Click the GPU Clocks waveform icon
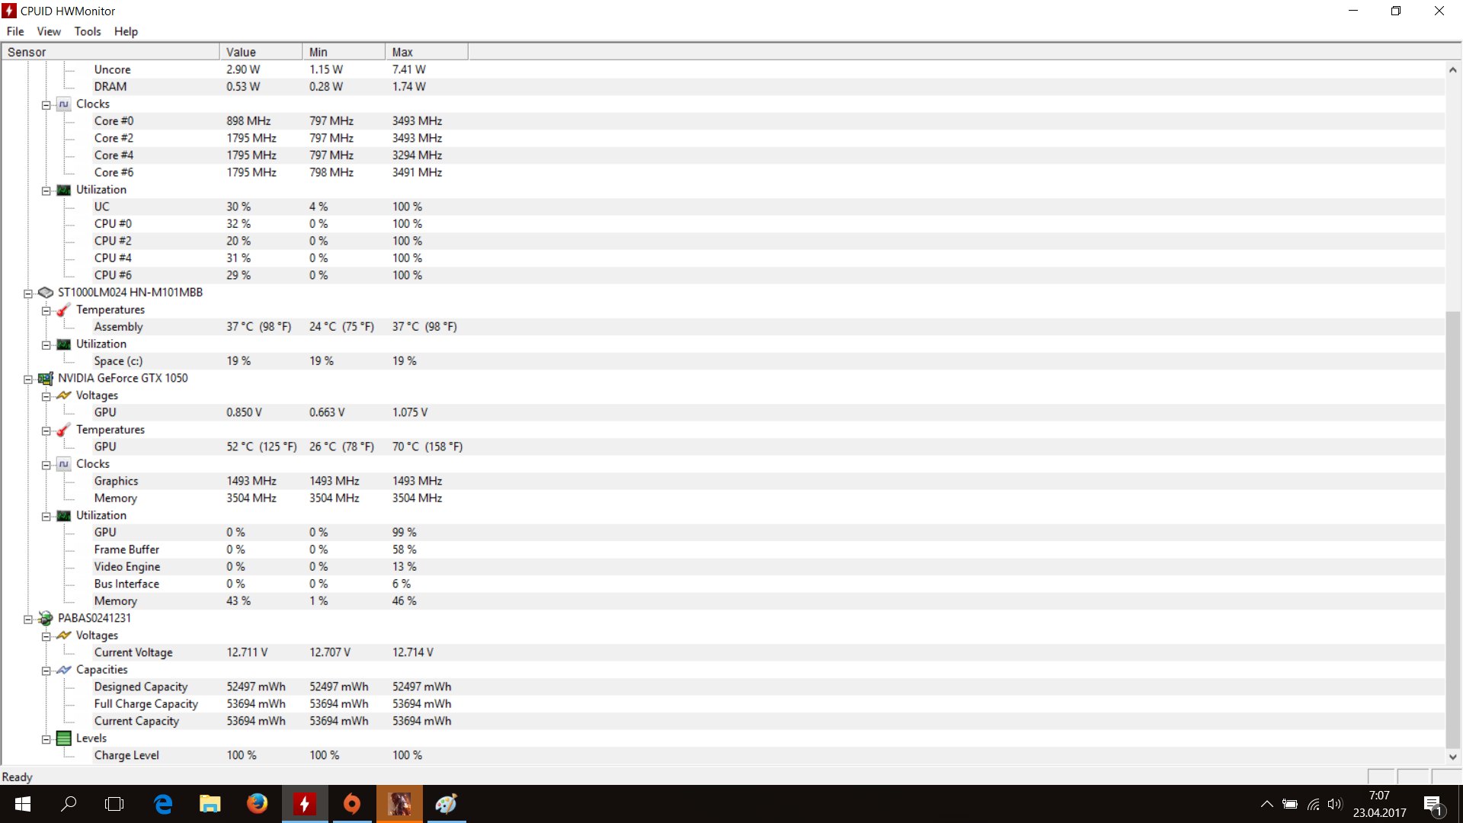 (64, 464)
